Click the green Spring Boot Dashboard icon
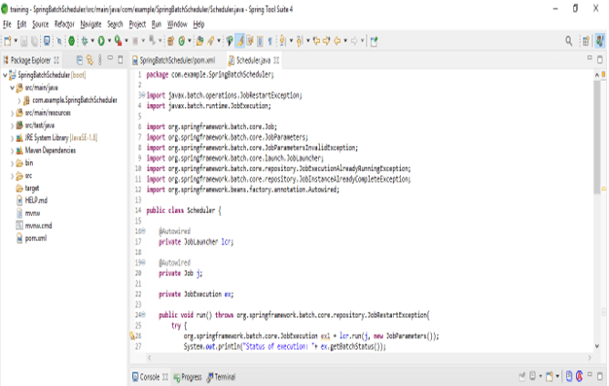The height and width of the screenshot is (386, 609). pyautogui.click(x=71, y=41)
